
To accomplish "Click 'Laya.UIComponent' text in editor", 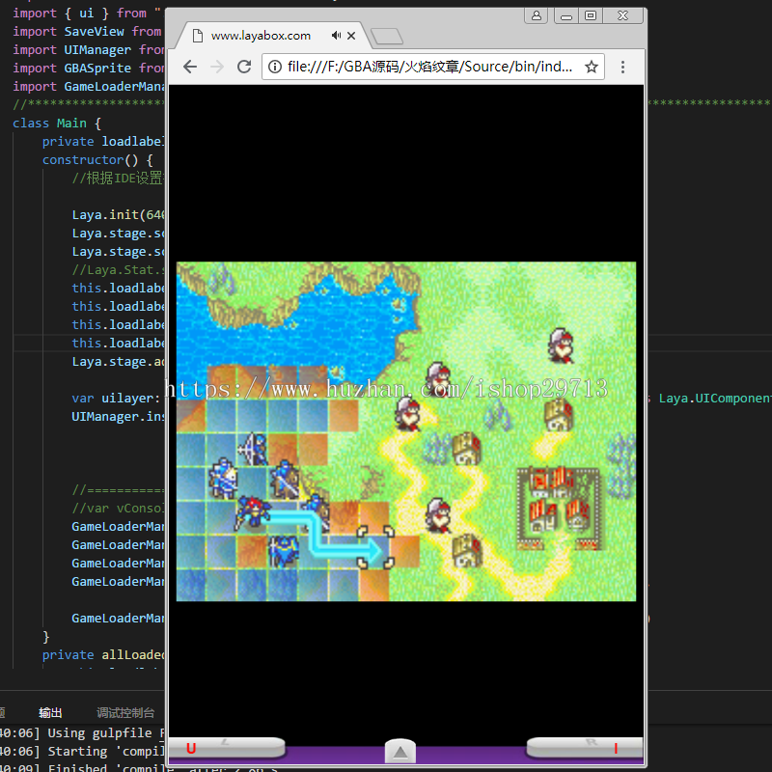I will coord(715,399).
